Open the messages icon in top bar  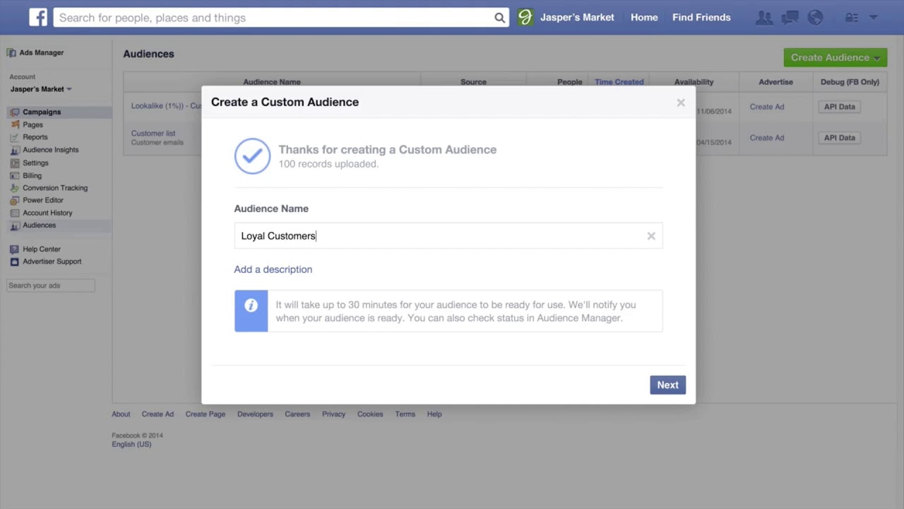pyautogui.click(x=790, y=18)
